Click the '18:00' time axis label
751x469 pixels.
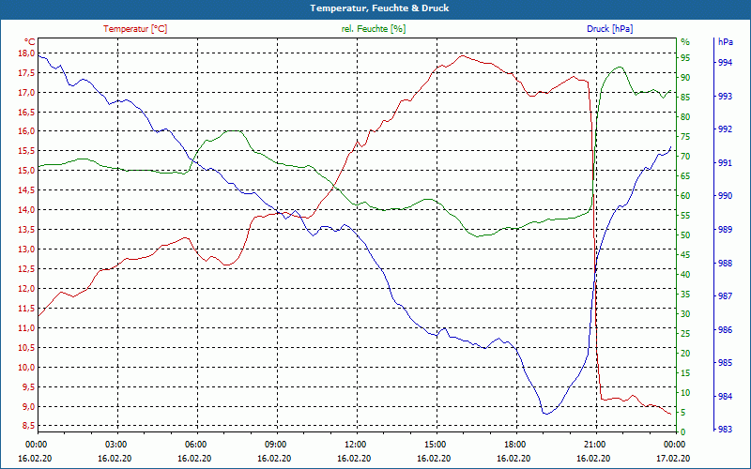click(x=514, y=444)
